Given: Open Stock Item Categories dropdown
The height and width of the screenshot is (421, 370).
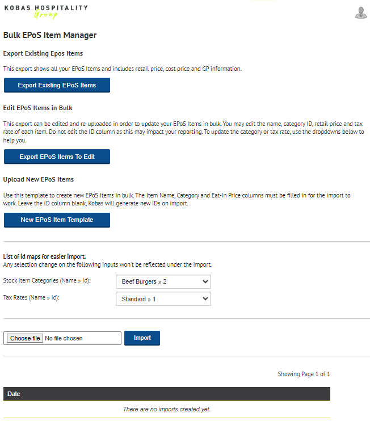Looking at the screenshot, I should click(163, 281).
